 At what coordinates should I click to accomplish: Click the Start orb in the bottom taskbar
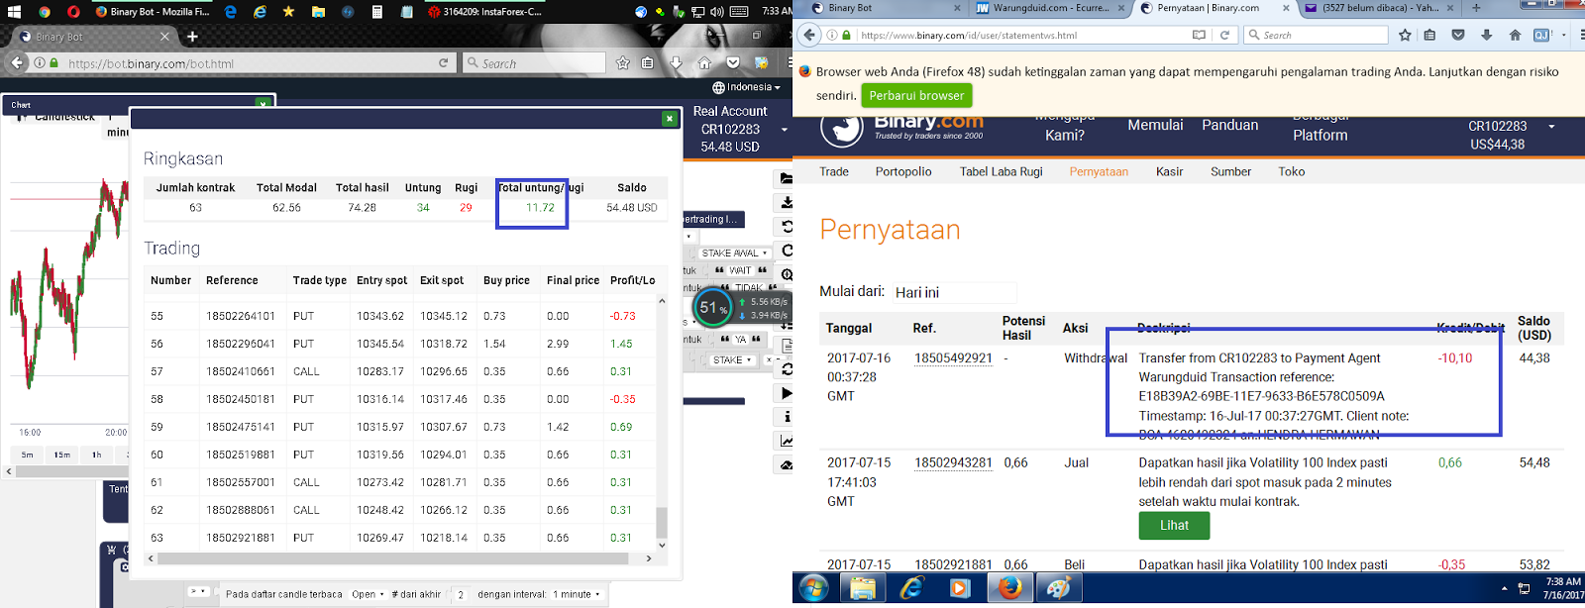(x=813, y=588)
